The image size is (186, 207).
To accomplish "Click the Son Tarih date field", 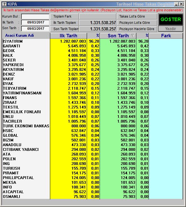I will (35, 29).
